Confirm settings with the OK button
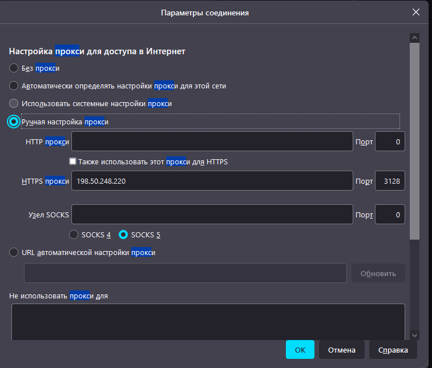Image resolution: width=432 pixels, height=368 pixels. 300,350
